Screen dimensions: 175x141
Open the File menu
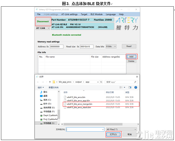(x=39, y=14)
